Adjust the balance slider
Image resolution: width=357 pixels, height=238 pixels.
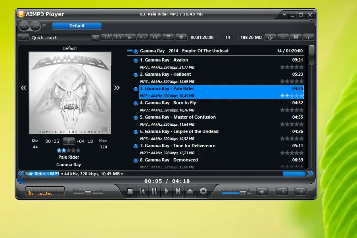point(88,193)
